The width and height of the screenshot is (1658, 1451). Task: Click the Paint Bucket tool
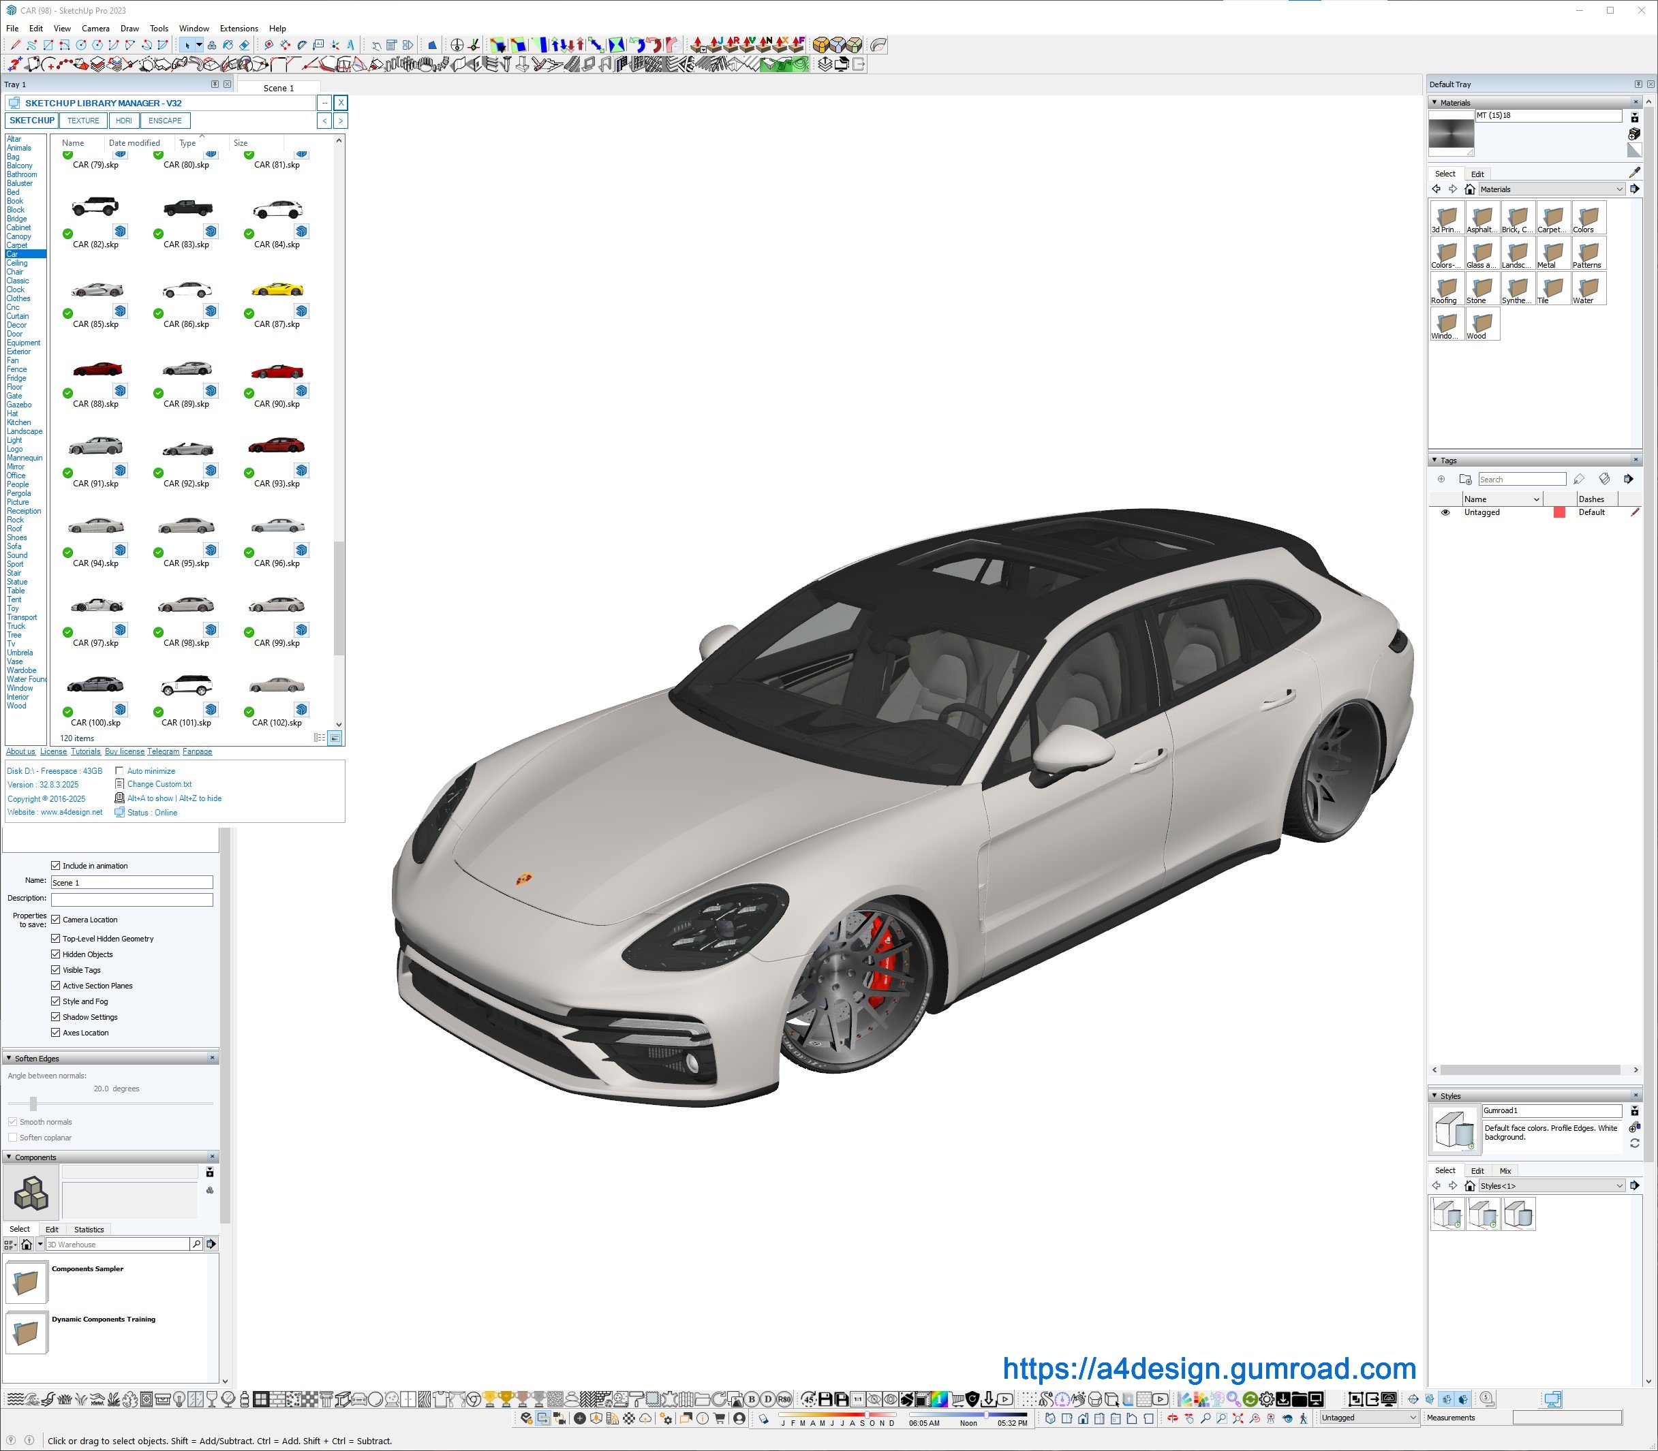[228, 46]
